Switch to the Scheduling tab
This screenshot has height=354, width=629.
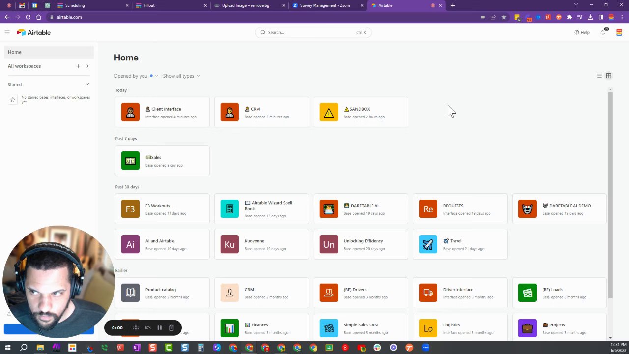[x=93, y=5]
